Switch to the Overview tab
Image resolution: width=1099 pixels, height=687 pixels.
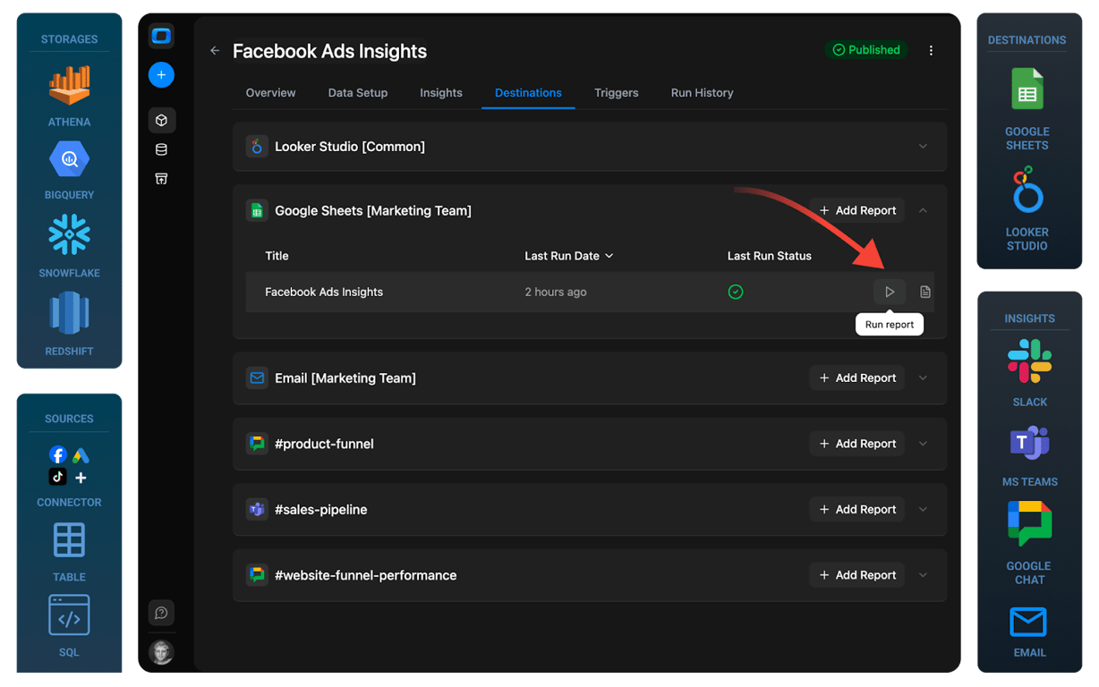[270, 93]
